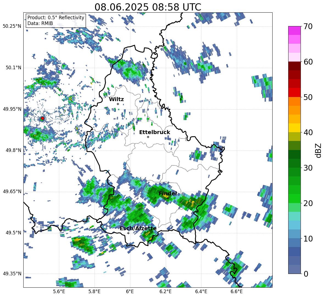Click the 6.6°E longitude label
The image size is (325, 297).
coord(237,292)
